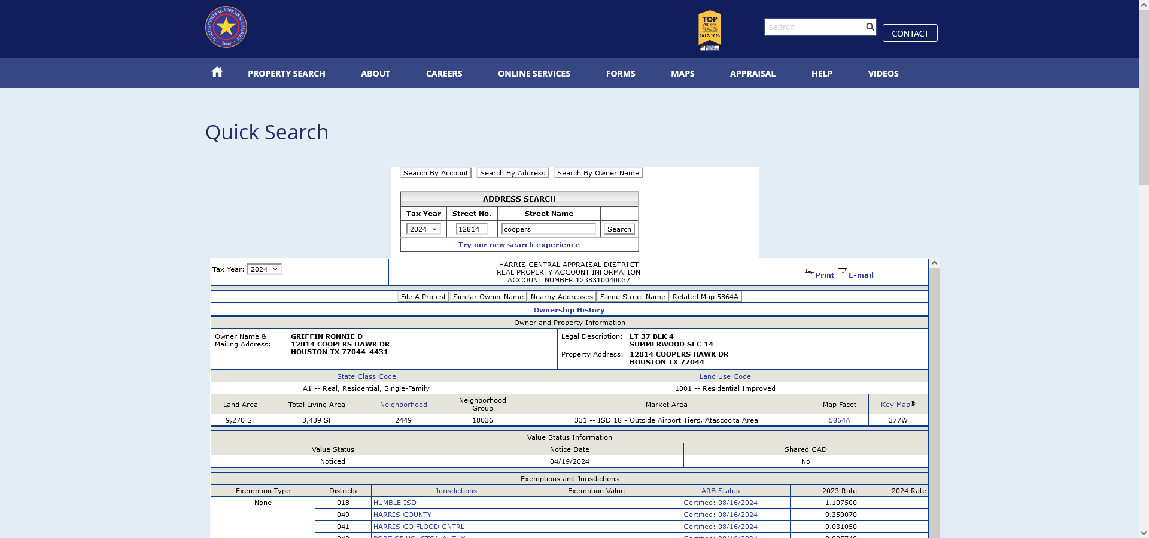The width and height of the screenshot is (1149, 538).
Task: Click the E-mail link
Action: (861, 275)
